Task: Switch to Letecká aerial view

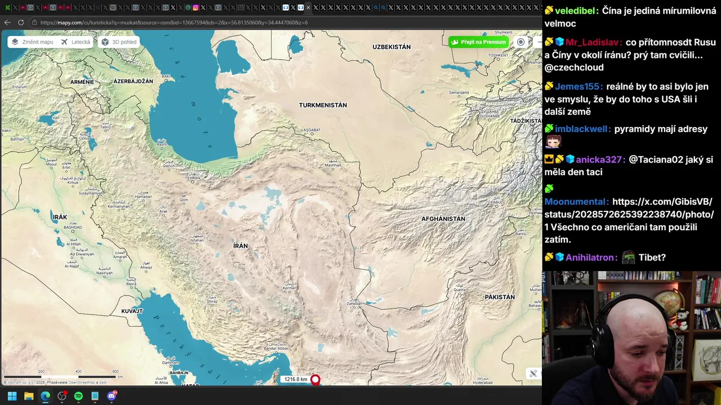Action: [x=76, y=42]
